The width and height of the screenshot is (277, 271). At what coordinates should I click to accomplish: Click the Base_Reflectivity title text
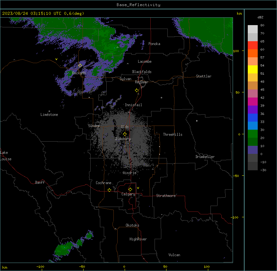[138, 5]
